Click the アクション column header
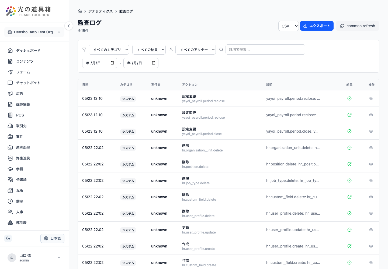The height and width of the screenshot is (269, 388). point(190,85)
